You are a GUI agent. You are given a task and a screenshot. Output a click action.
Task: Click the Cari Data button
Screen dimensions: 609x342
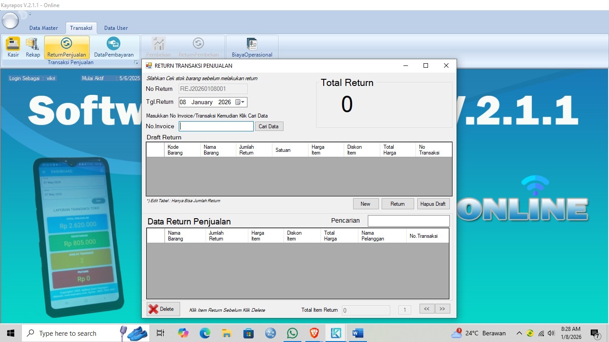click(269, 126)
